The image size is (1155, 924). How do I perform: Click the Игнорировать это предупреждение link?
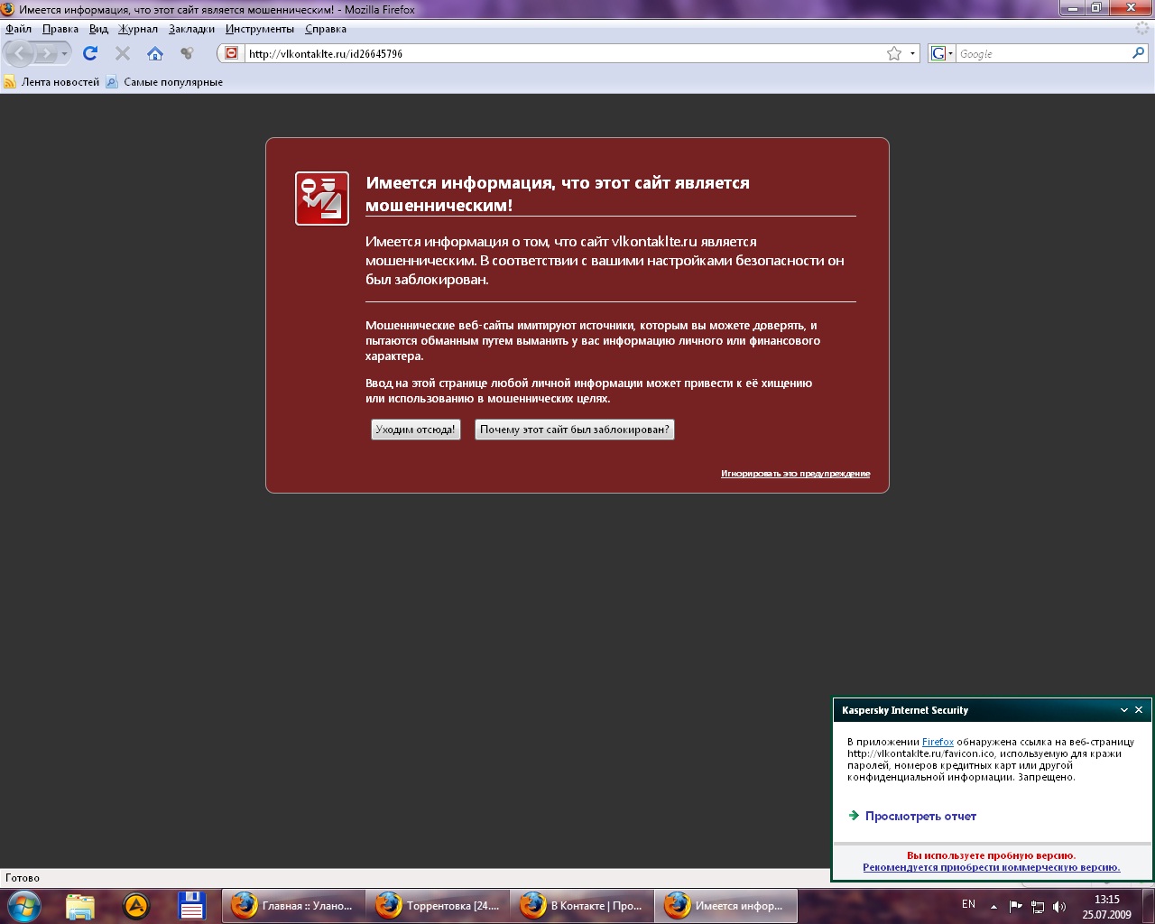click(795, 474)
